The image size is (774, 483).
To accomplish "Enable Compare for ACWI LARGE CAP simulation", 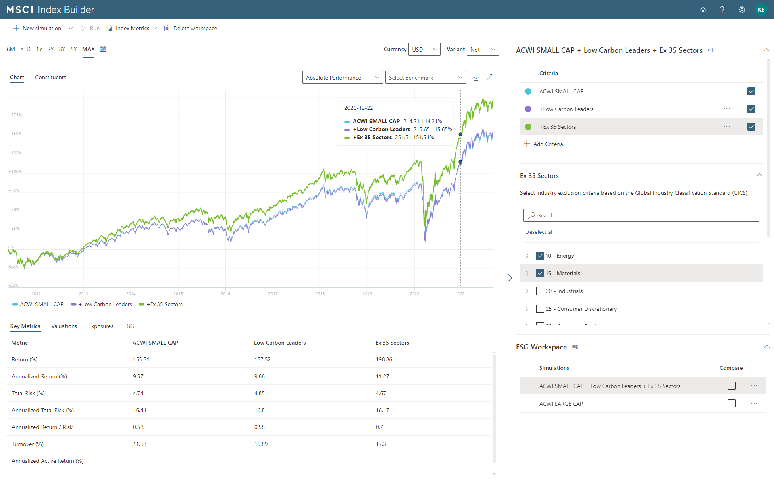I will tap(732, 403).
